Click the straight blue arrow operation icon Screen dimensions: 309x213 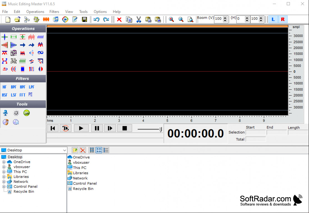(23, 45)
